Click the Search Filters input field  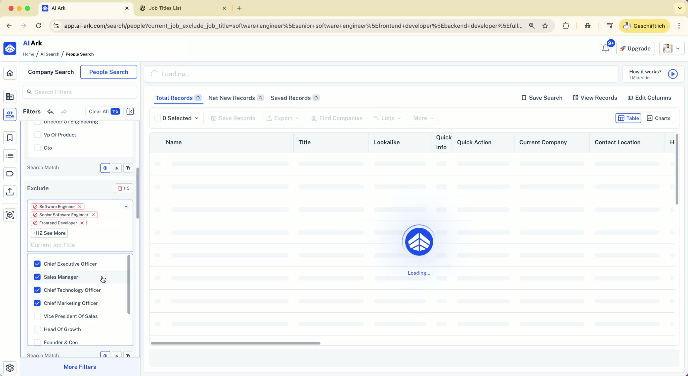click(80, 92)
